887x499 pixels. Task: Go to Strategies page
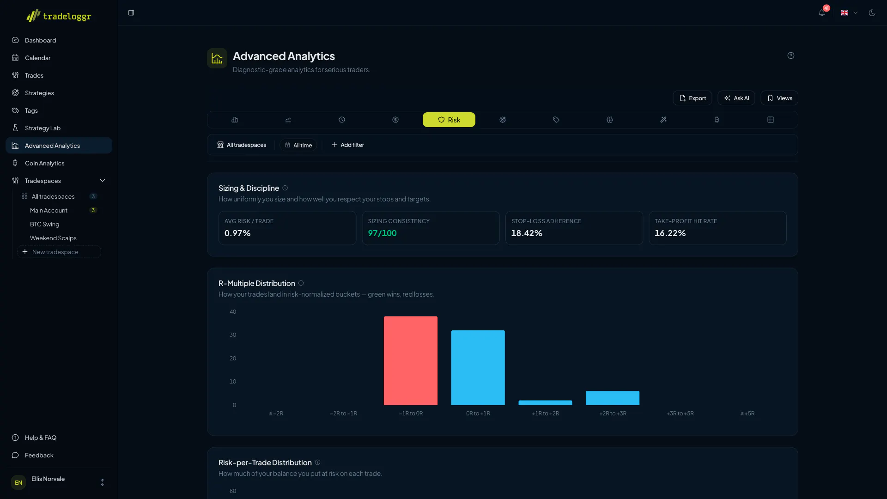[59, 93]
